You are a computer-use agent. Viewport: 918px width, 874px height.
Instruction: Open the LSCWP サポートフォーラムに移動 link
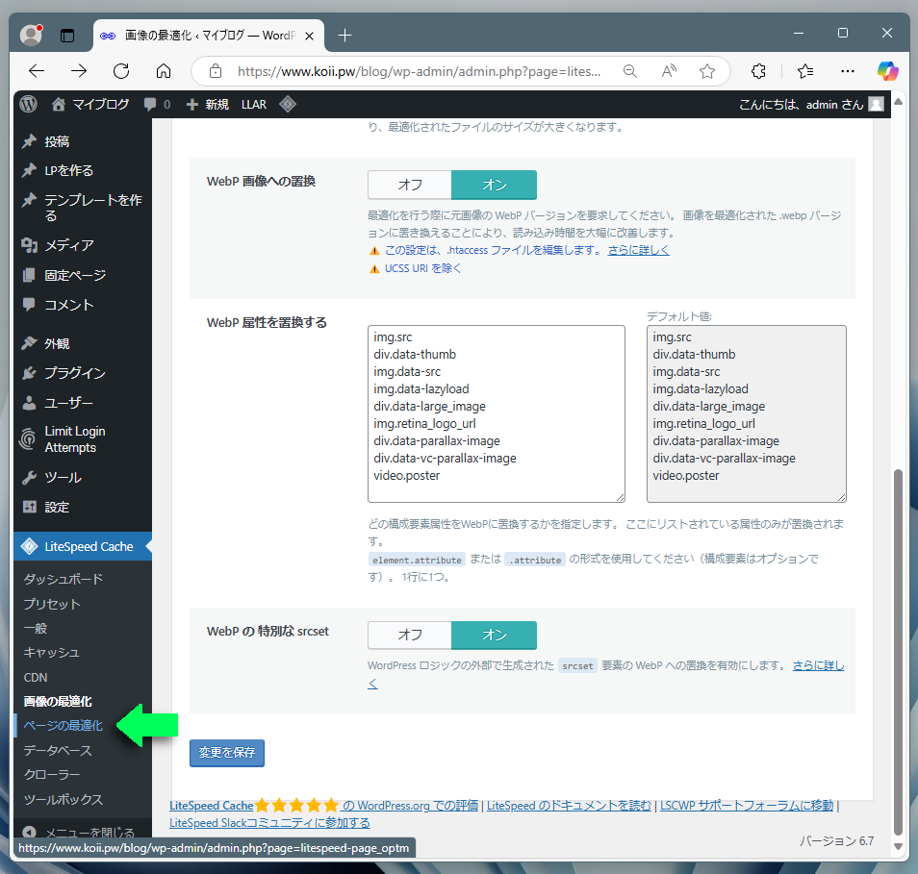click(x=747, y=806)
